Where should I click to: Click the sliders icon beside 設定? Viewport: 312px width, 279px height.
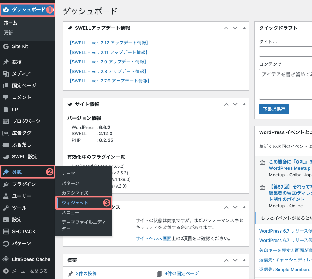[6, 220]
